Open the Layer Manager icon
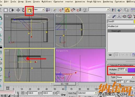The image size is (135, 97). (126, 10)
